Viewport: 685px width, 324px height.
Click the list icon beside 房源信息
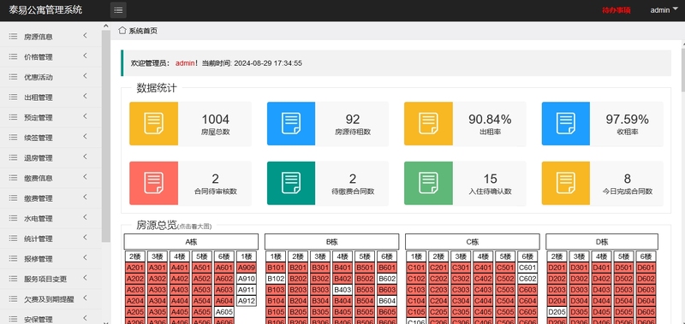[x=13, y=37]
